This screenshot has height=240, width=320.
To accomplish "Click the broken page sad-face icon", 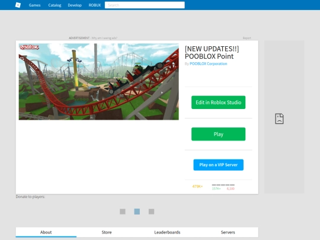I will [x=279, y=119].
